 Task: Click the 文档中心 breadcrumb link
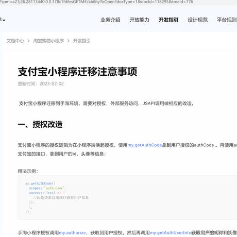coord(15,41)
